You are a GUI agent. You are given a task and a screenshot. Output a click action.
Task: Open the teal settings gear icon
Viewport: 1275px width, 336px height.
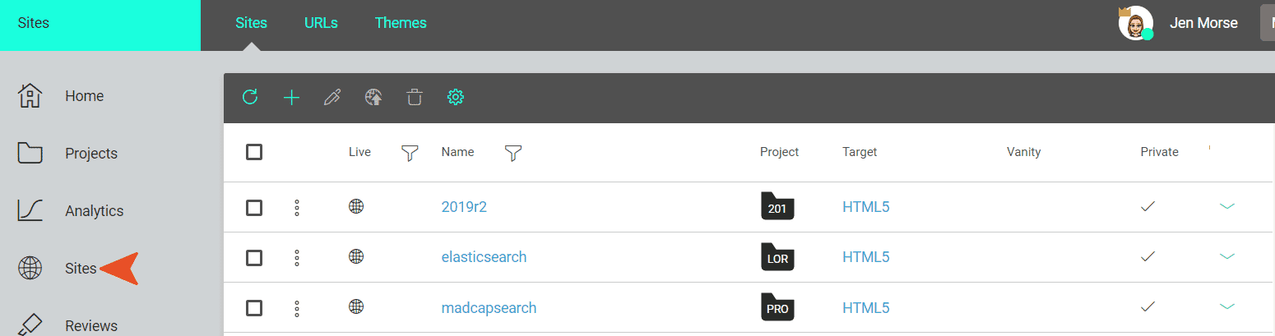[456, 98]
